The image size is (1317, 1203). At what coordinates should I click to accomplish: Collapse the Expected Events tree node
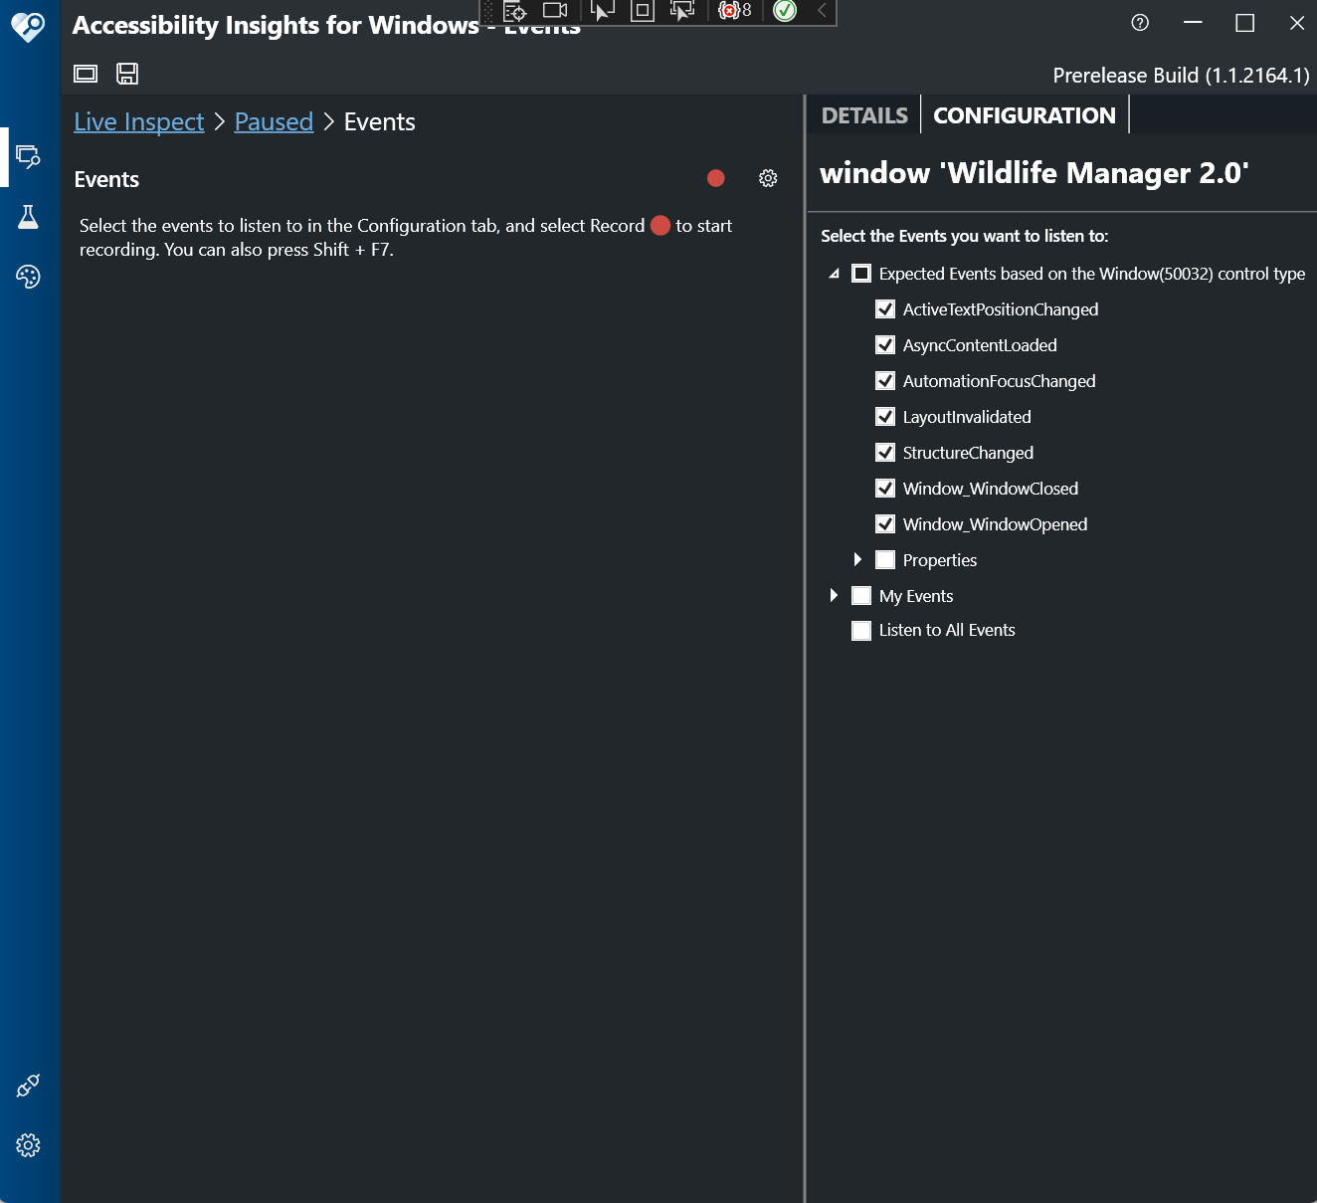click(834, 273)
